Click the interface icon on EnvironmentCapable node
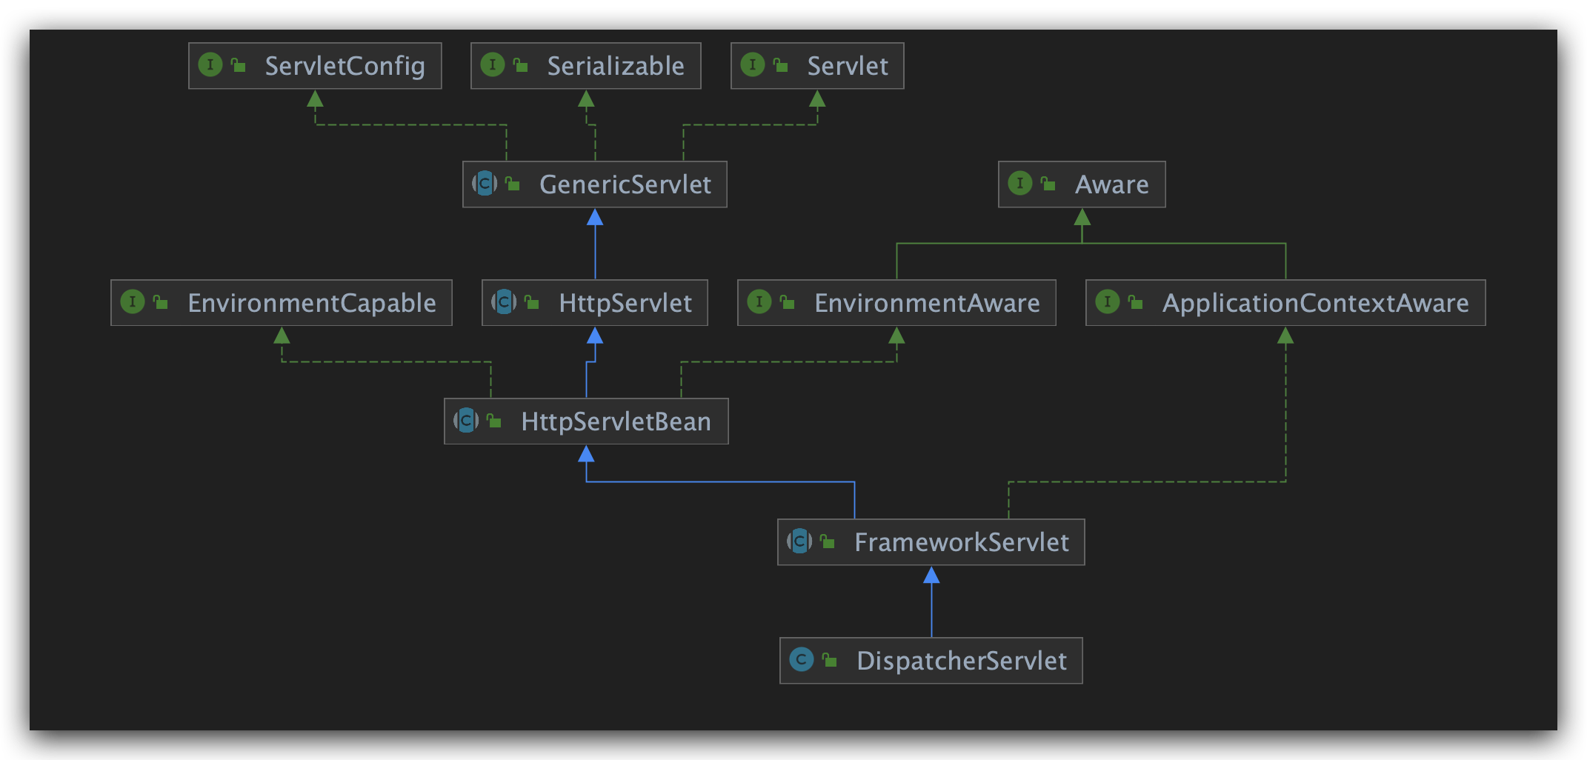 click(133, 302)
